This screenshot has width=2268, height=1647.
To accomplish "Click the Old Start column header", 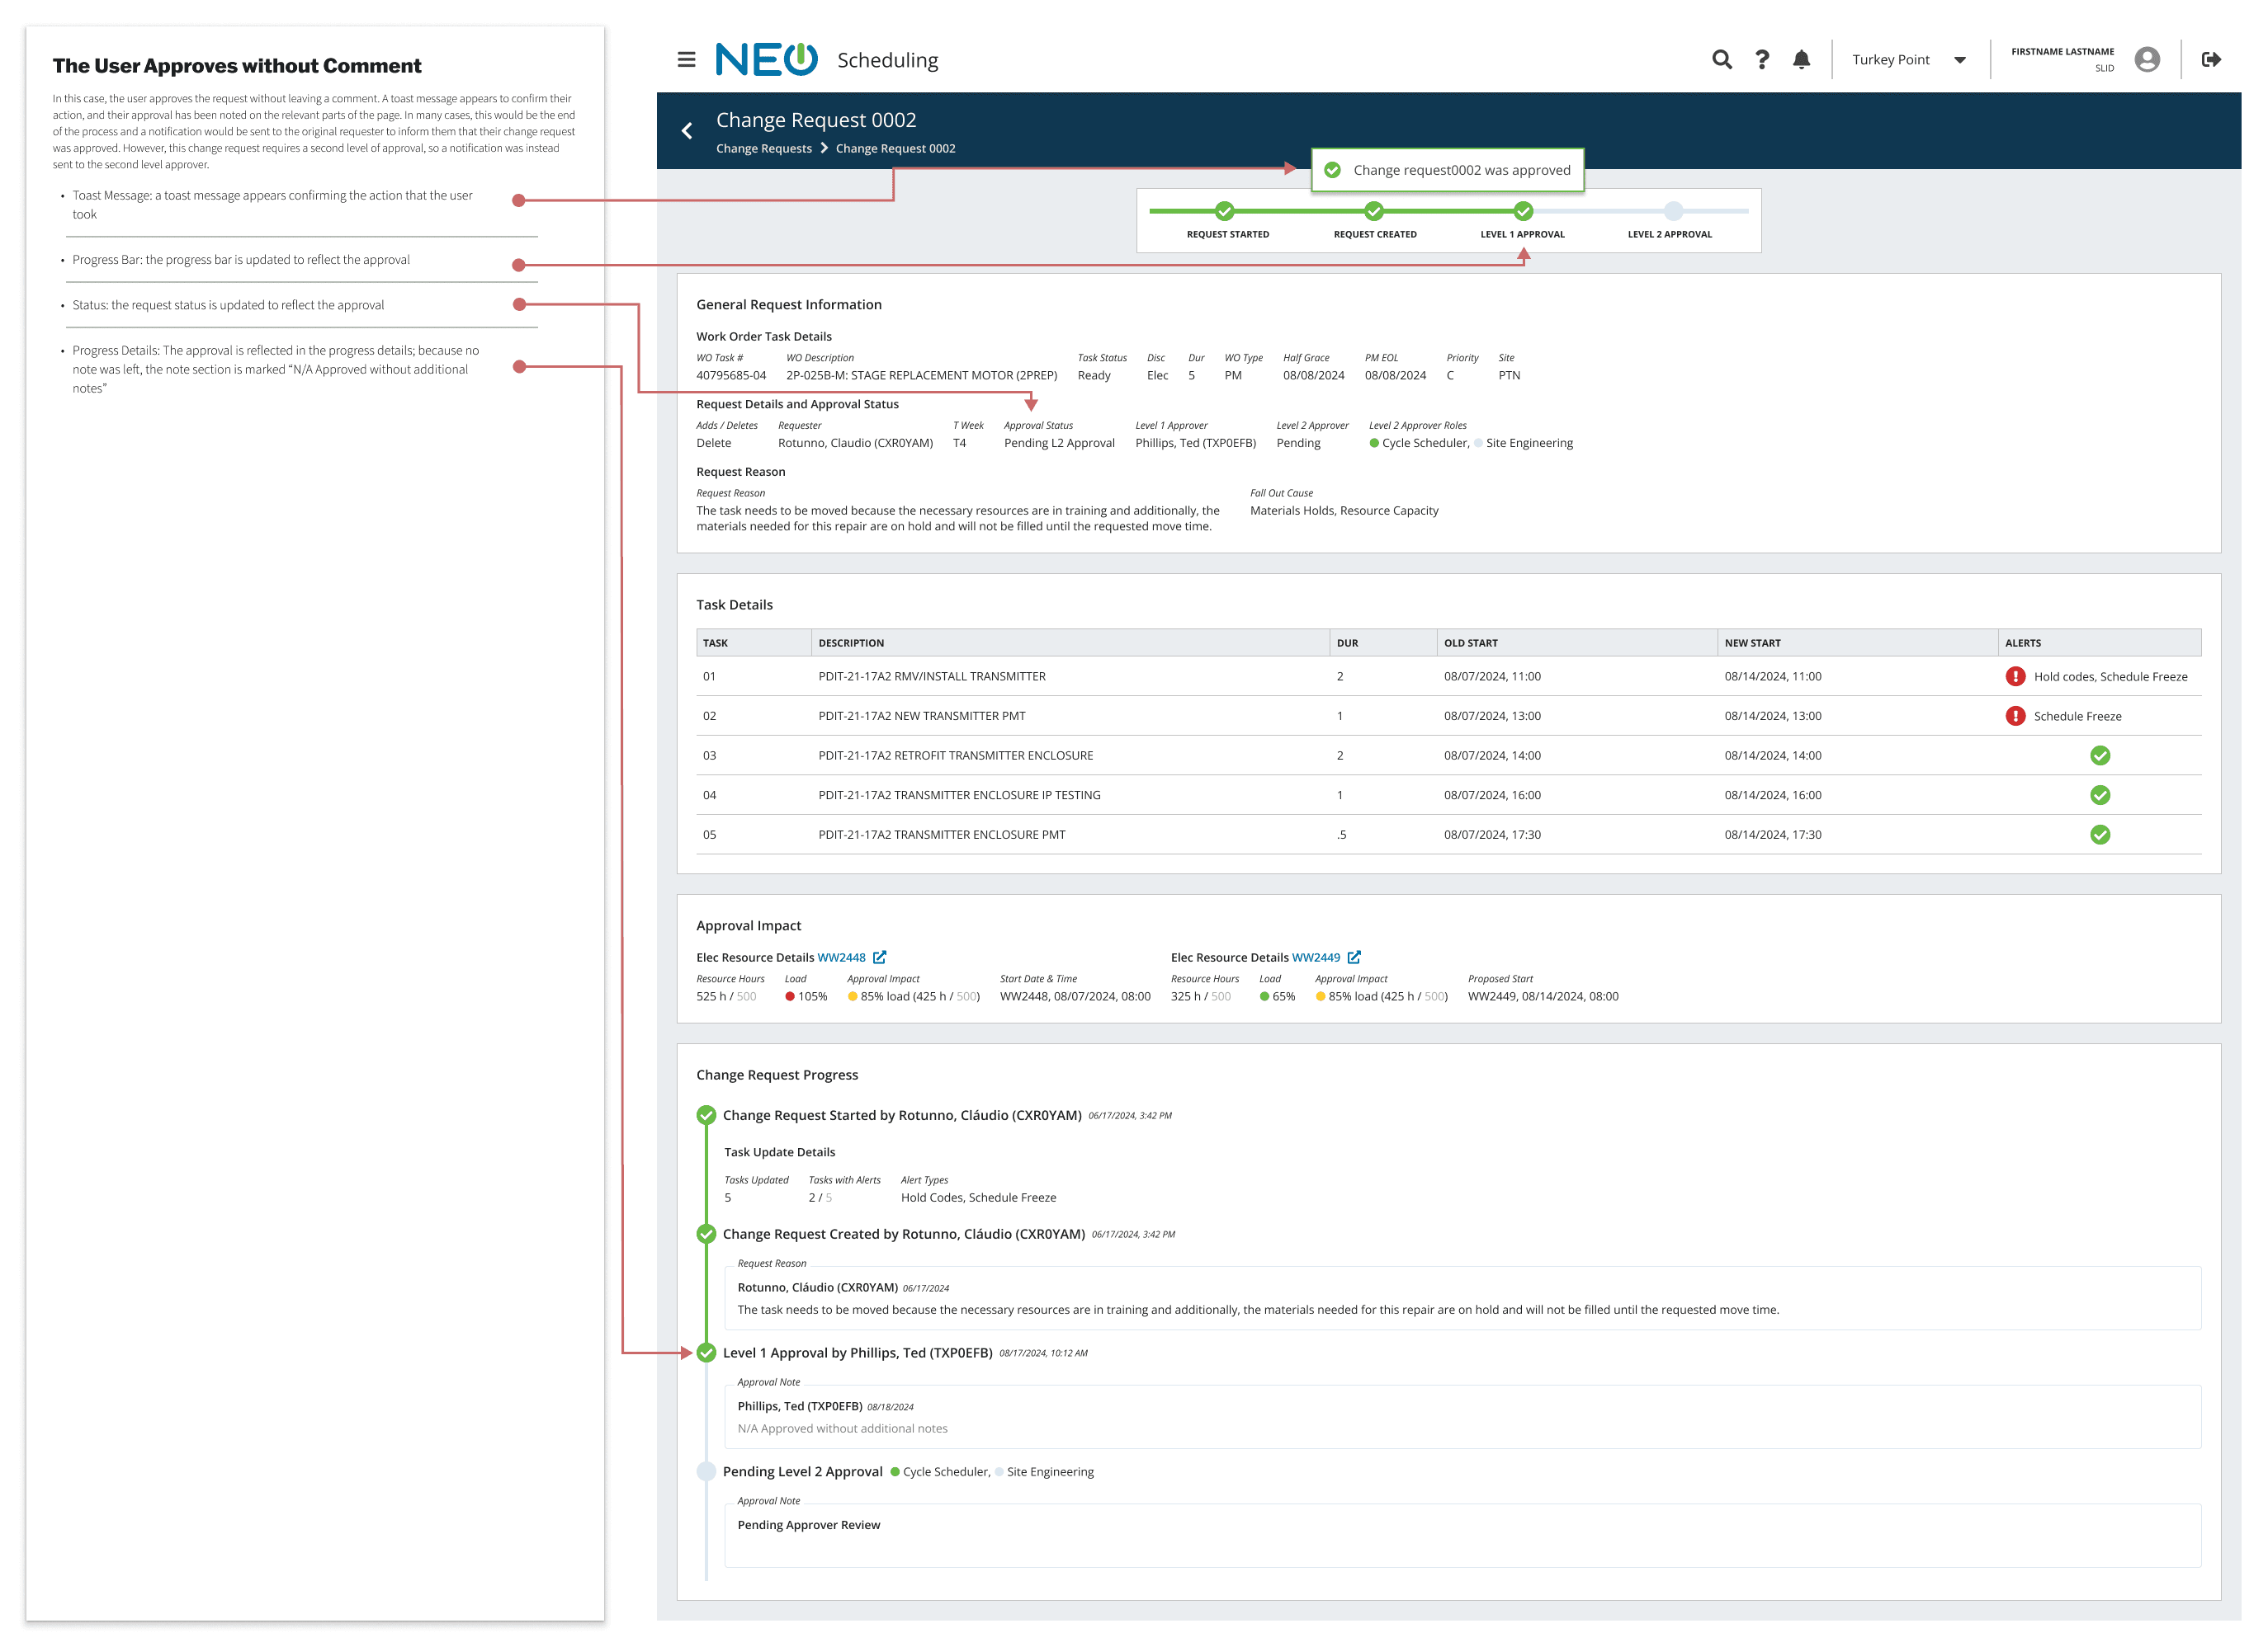I will click(x=1470, y=642).
